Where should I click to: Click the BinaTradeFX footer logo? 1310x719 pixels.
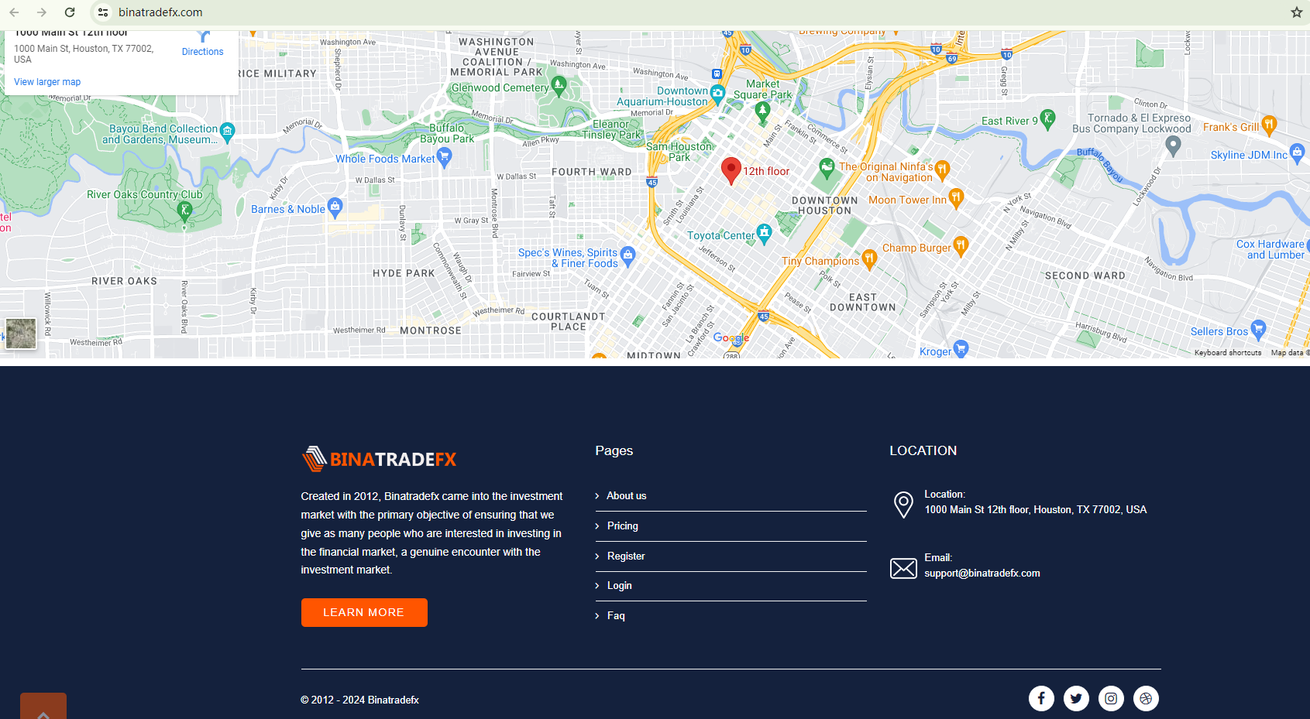[379, 459]
